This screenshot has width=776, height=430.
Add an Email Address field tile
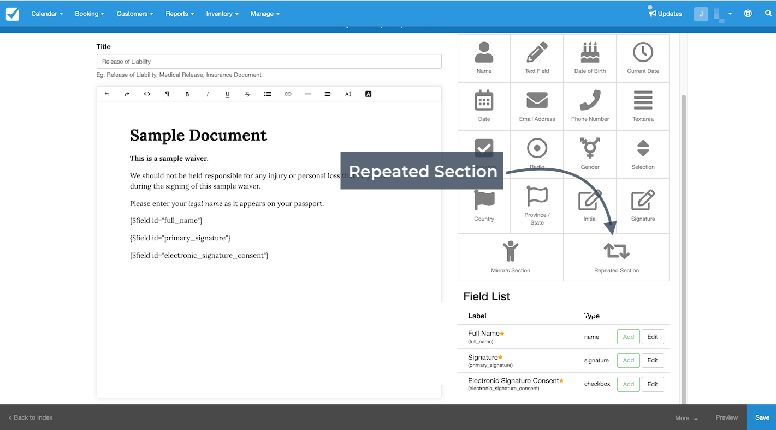(537, 106)
